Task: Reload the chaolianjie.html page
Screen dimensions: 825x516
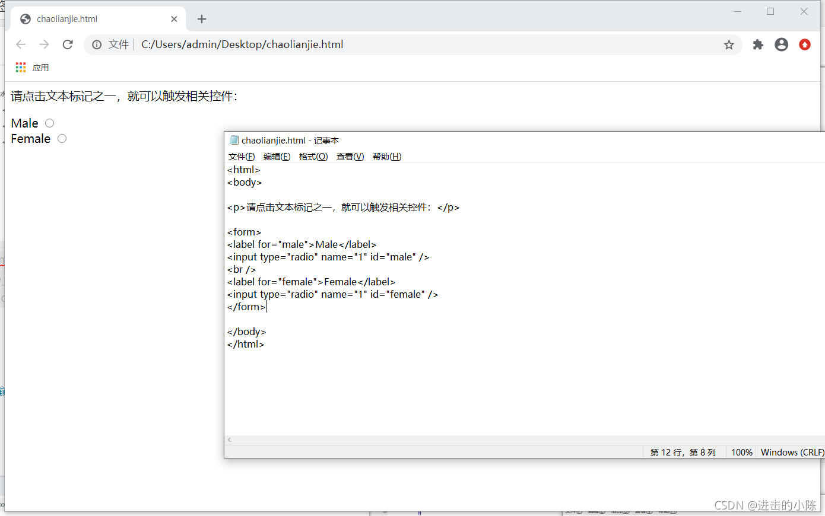Action: 68,44
